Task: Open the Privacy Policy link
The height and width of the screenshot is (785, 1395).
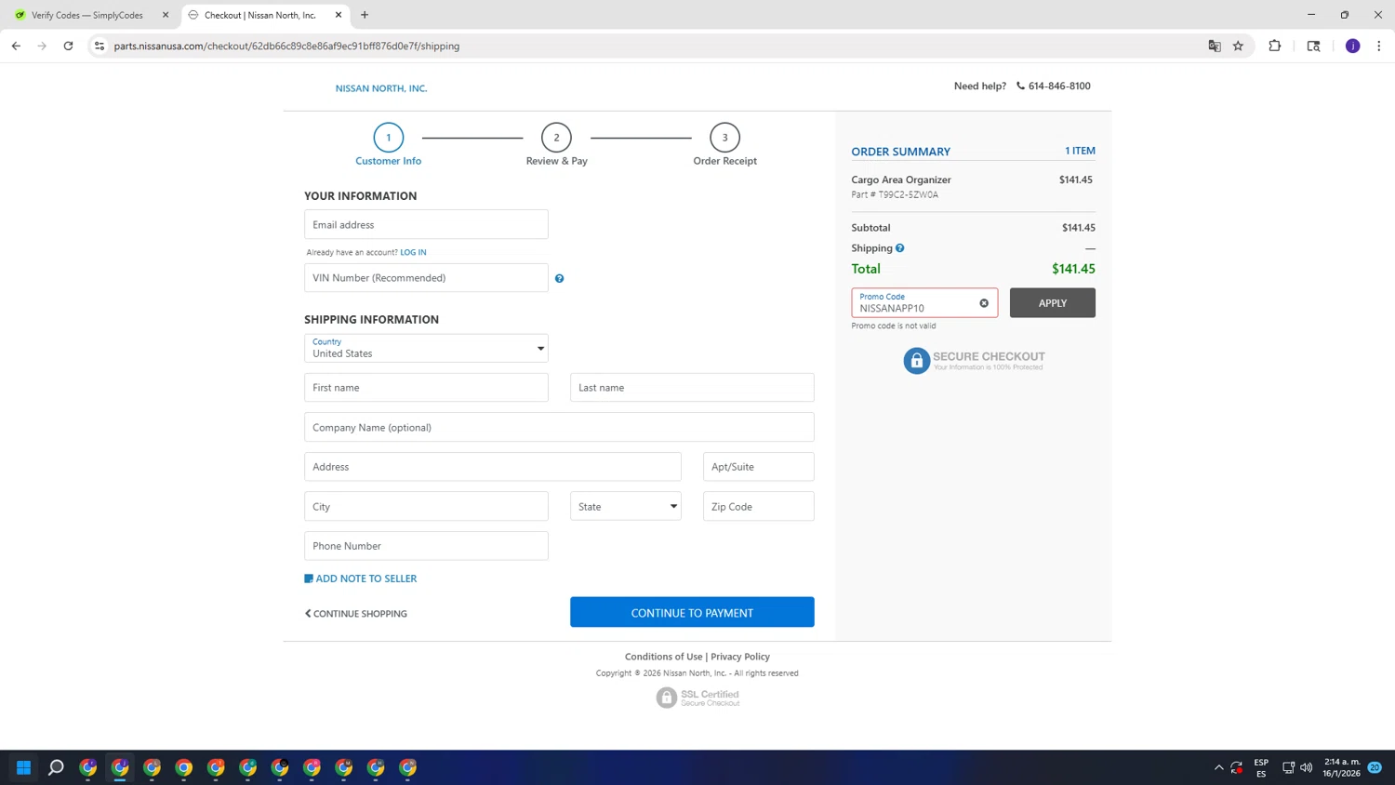Action: point(740,657)
